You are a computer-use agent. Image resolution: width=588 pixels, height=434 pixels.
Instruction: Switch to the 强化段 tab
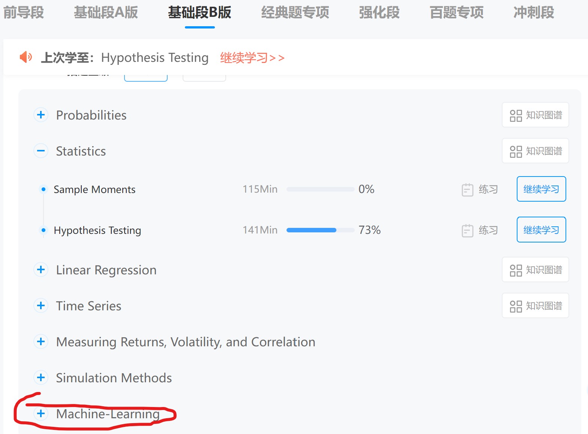tap(379, 13)
